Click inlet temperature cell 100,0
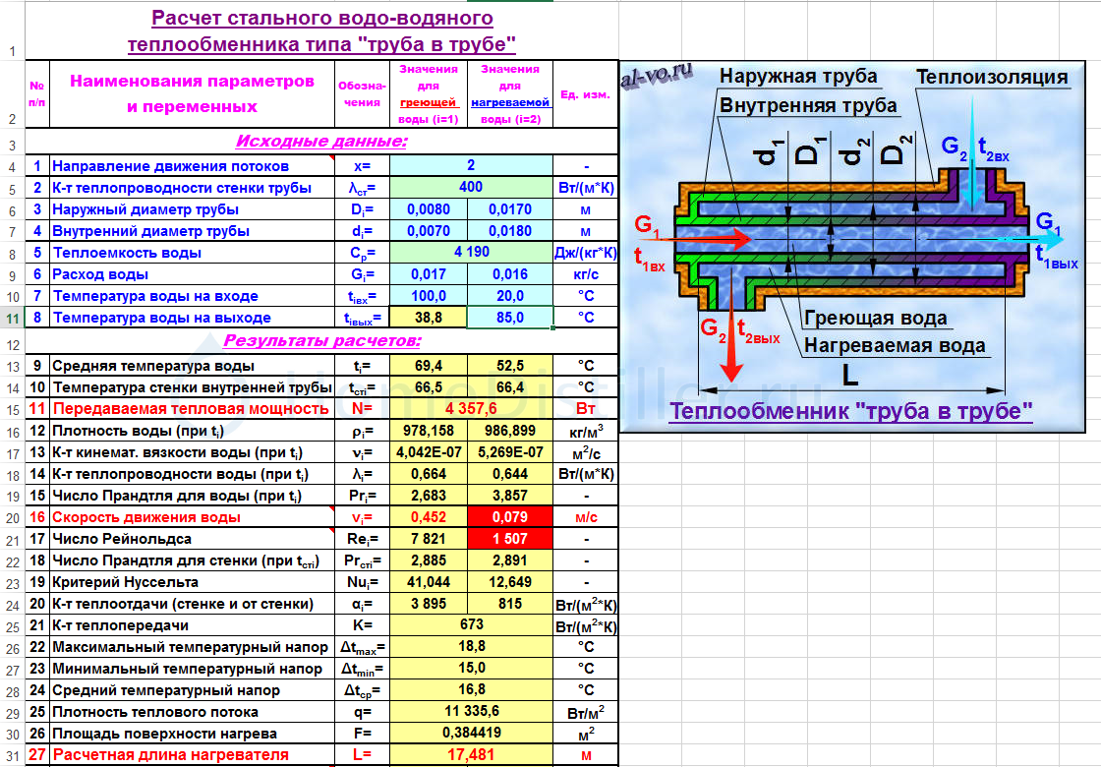The width and height of the screenshot is (1101, 767). (x=429, y=296)
